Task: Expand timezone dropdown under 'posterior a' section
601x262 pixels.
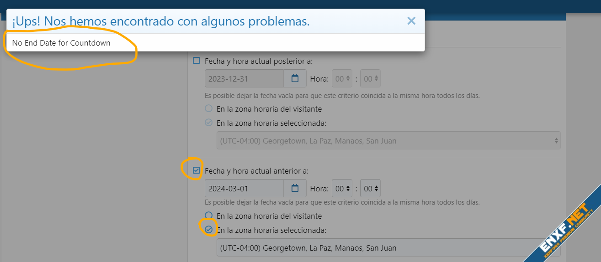Action: pos(388,141)
